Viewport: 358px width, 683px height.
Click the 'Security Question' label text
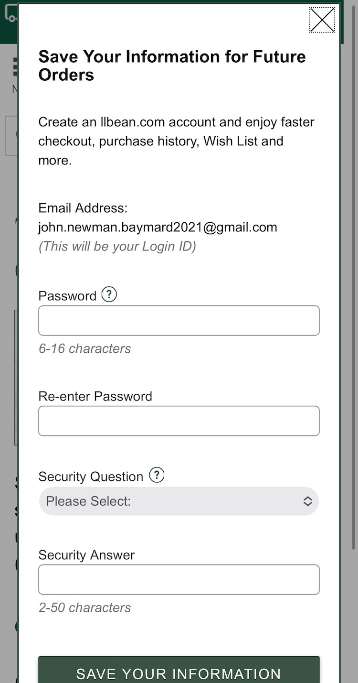coord(91,477)
